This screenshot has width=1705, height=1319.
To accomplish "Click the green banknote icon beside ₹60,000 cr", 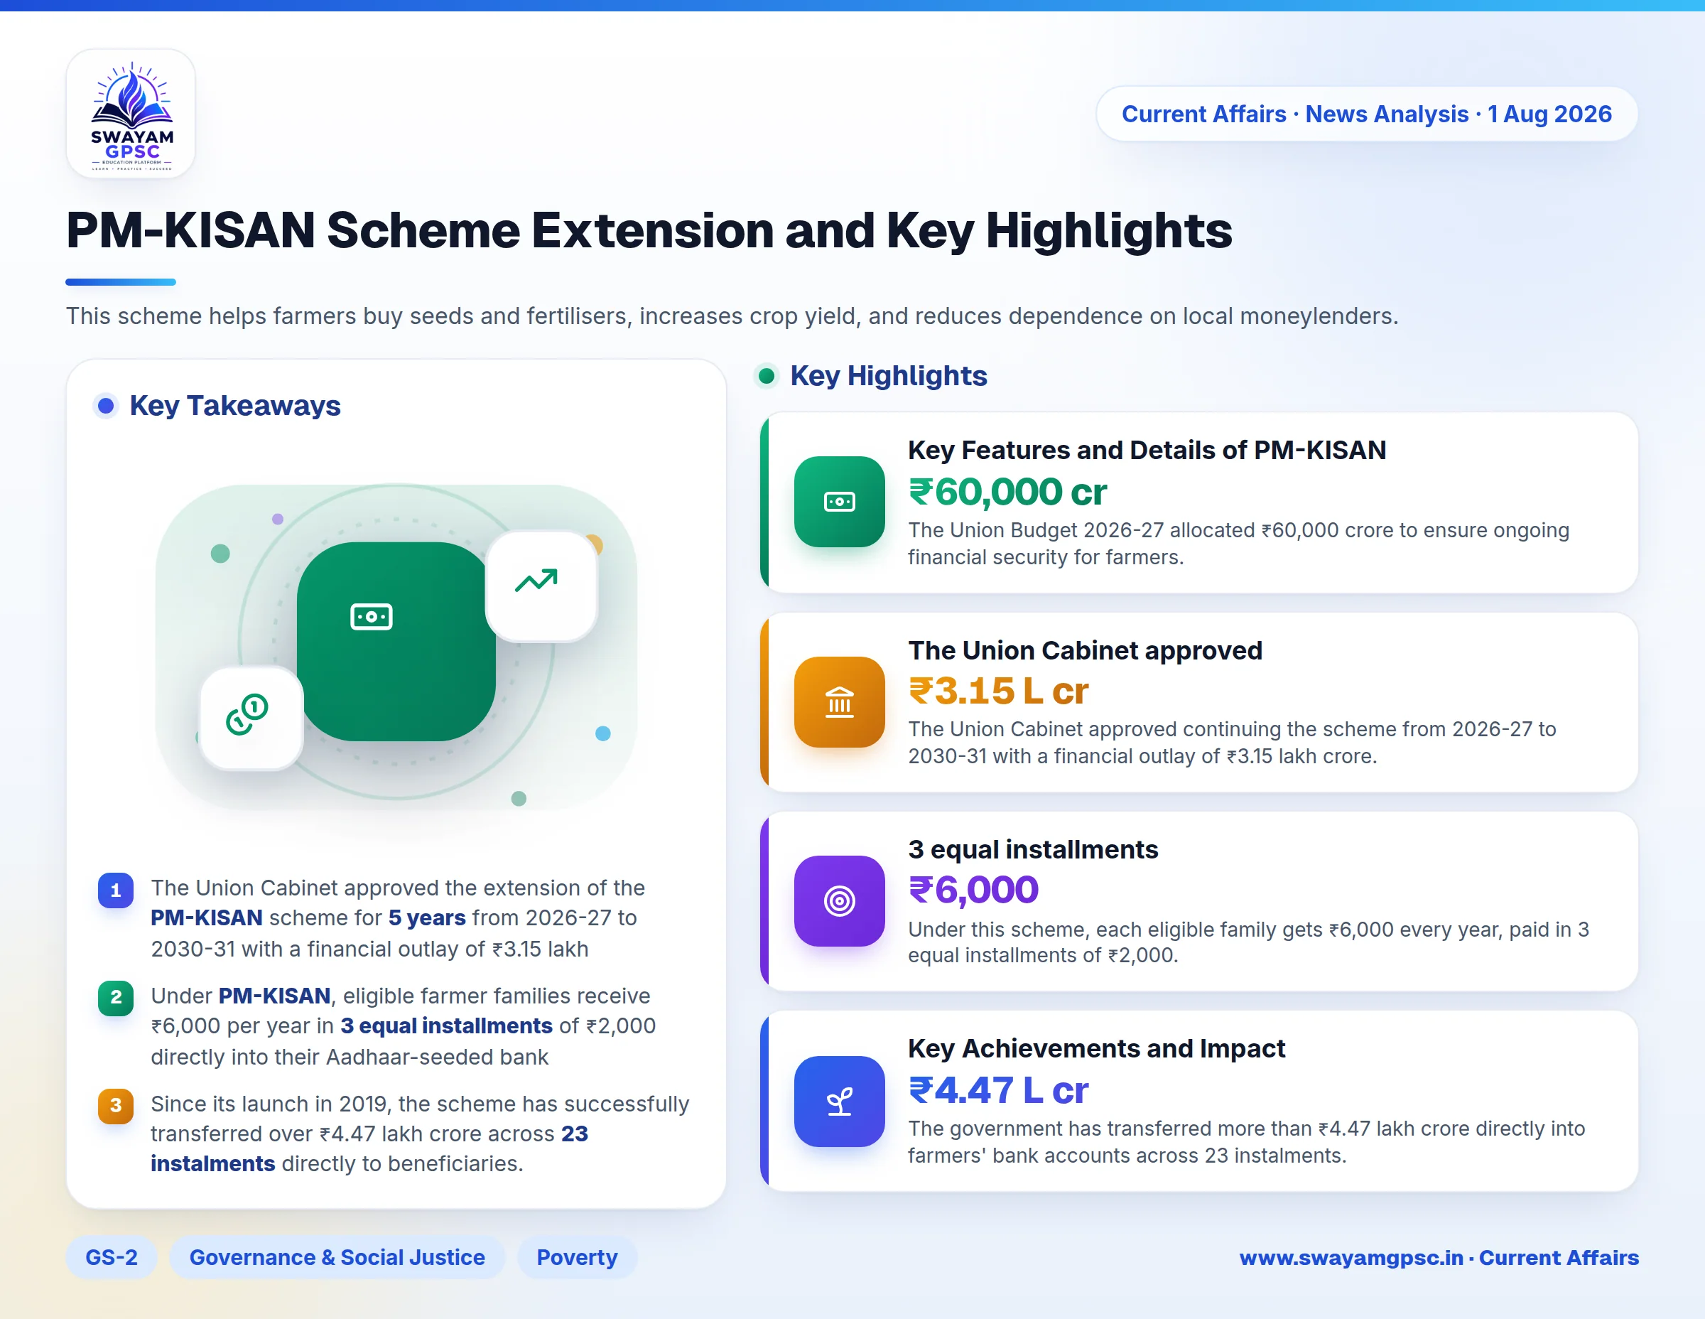I will pos(839,501).
